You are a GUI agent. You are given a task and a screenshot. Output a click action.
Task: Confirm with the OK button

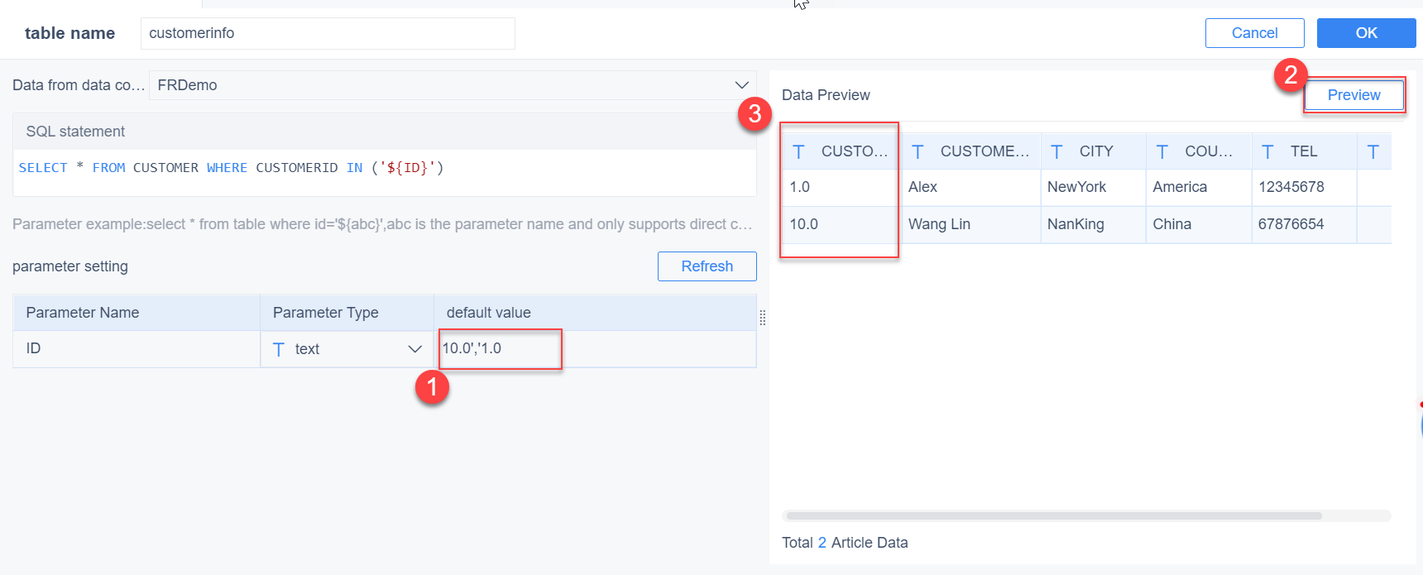pyautogui.click(x=1366, y=33)
